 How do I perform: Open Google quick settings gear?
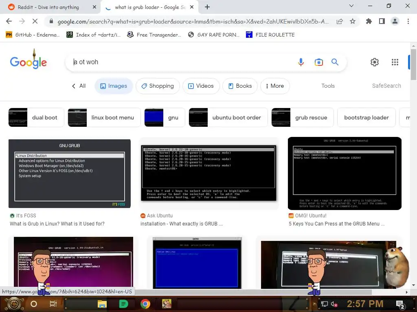click(x=375, y=62)
